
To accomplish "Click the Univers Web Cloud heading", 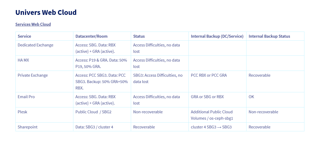I will [46, 12].
